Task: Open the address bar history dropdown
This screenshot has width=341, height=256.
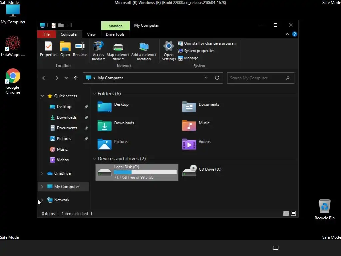Action: tap(206, 78)
